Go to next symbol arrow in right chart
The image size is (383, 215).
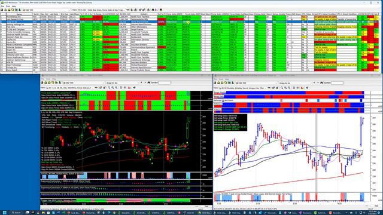coord(318,82)
